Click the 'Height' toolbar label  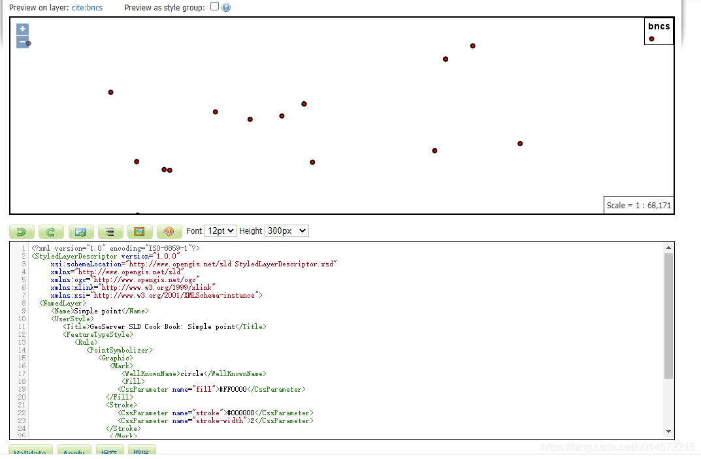(250, 231)
